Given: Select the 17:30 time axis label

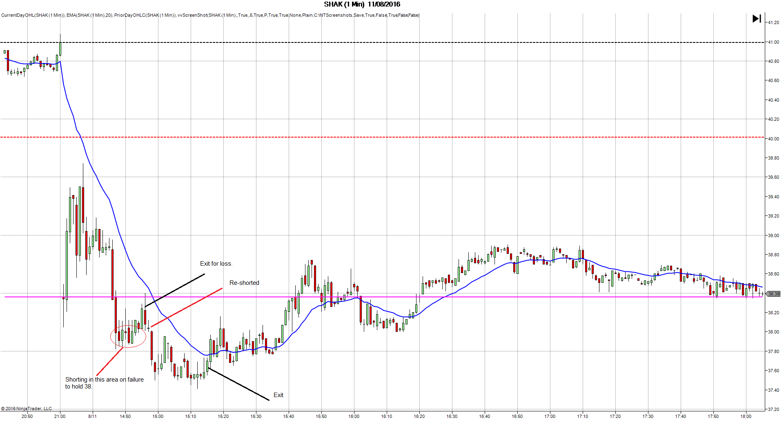Looking at the screenshot, I should 648,416.
